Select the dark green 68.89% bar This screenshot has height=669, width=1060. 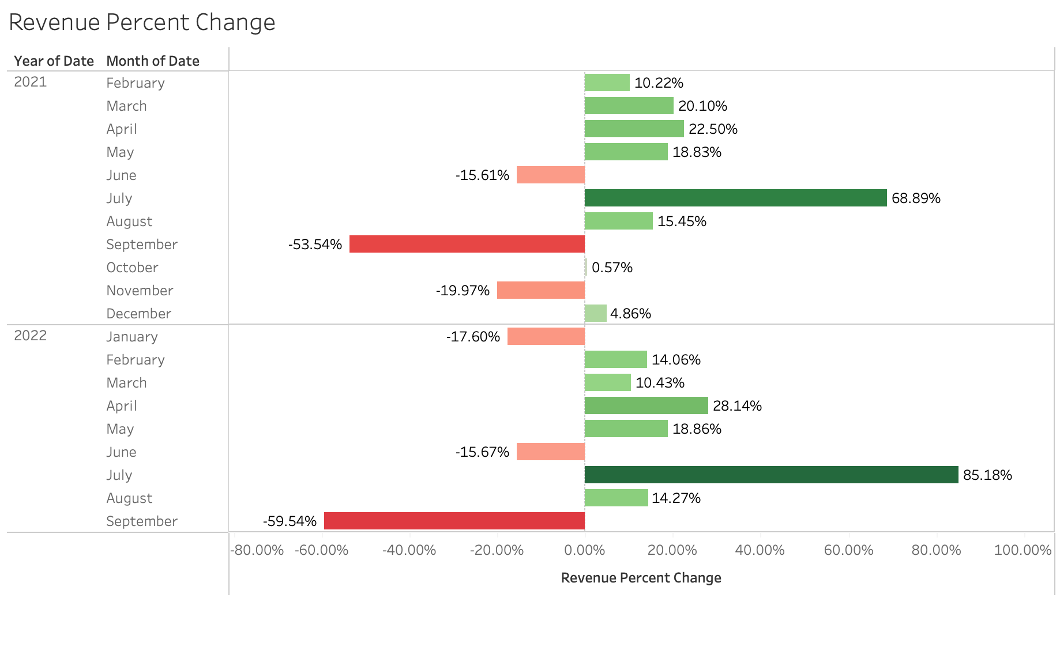(735, 198)
